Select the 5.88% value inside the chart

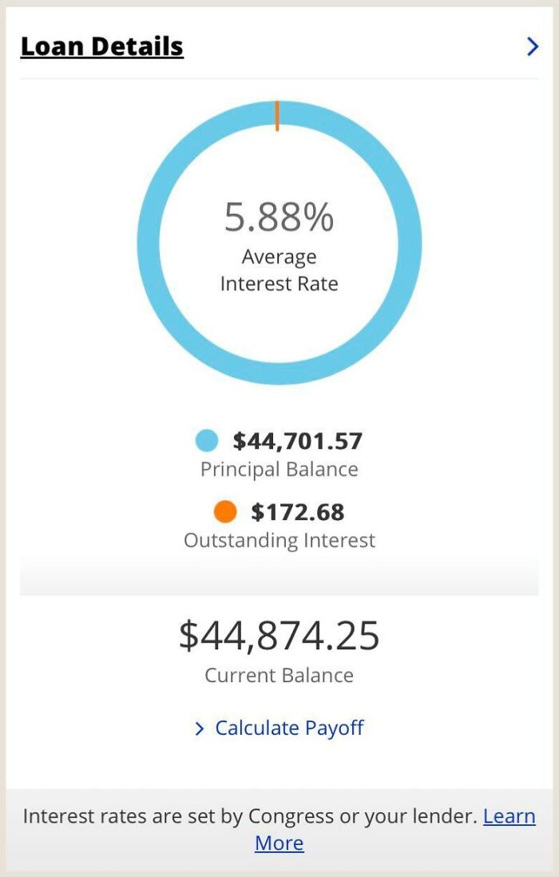pyautogui.click(x=279, y=217)
